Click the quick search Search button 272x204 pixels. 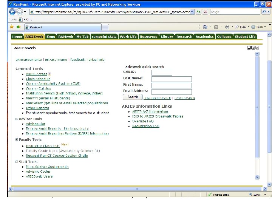pyautogui.click(x=133, y=97)
